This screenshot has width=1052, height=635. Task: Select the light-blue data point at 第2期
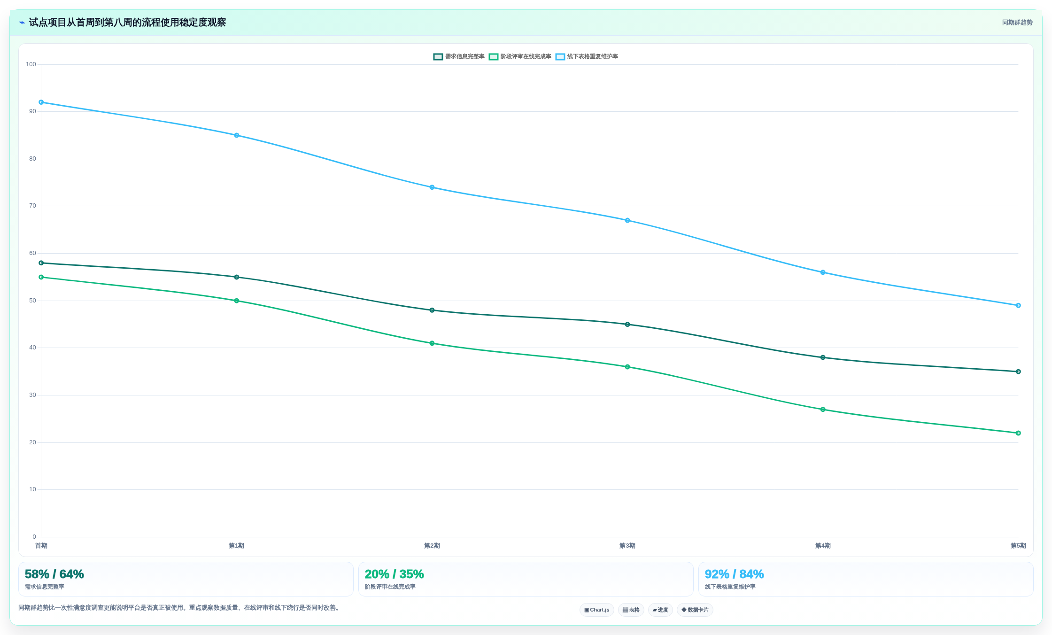(x=432, y=187)
